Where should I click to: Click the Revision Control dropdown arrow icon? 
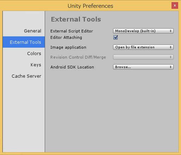[170, 57]
